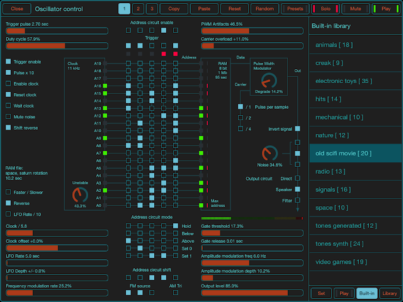
Task: Close the Oscillator control panel
Action: pyautogui.click(x=17, y=9)
